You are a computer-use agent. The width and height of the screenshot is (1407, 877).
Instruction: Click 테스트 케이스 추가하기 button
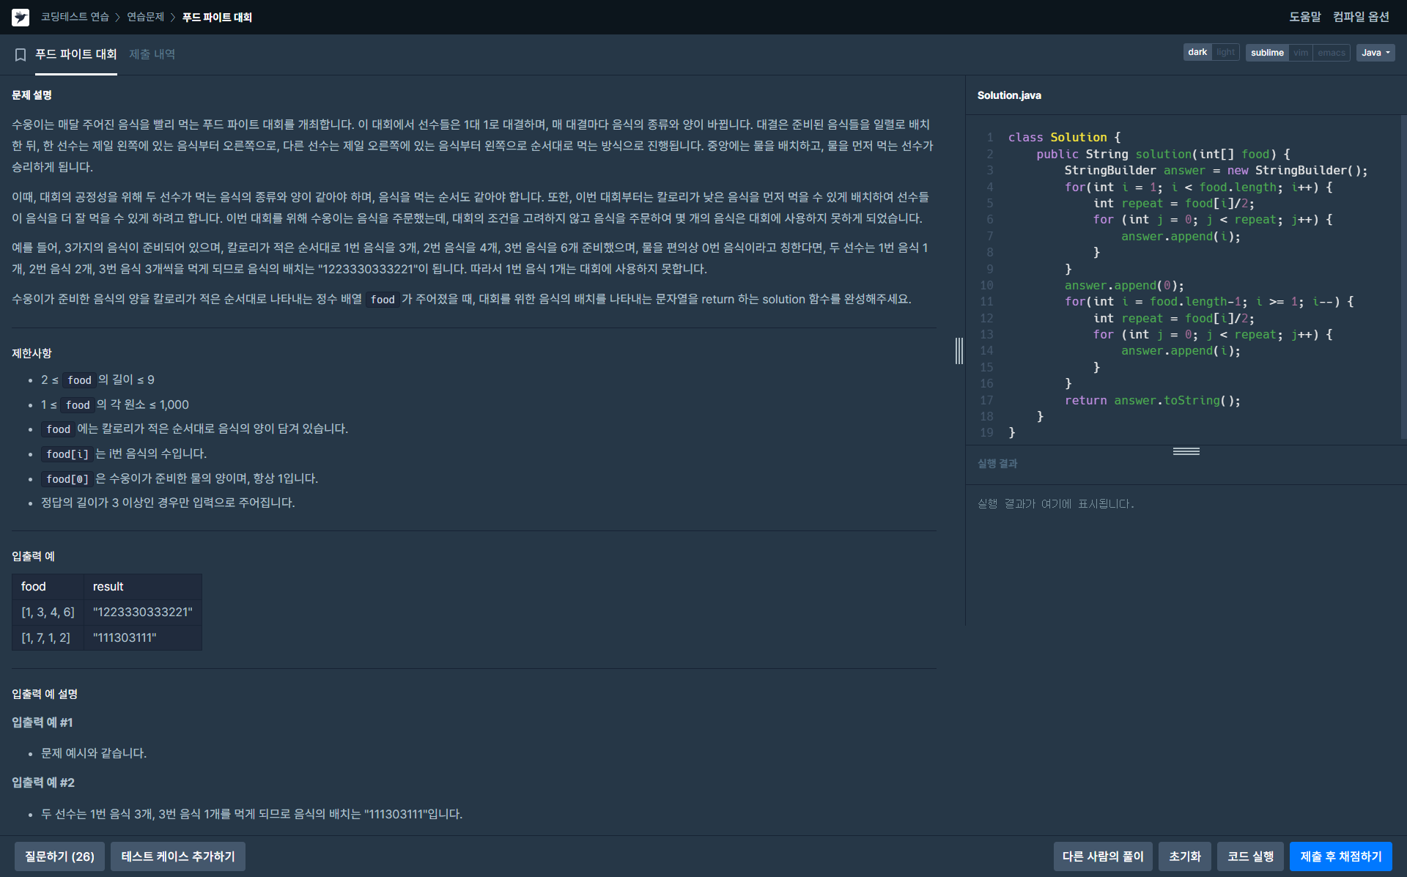click(x=177, y=856)
